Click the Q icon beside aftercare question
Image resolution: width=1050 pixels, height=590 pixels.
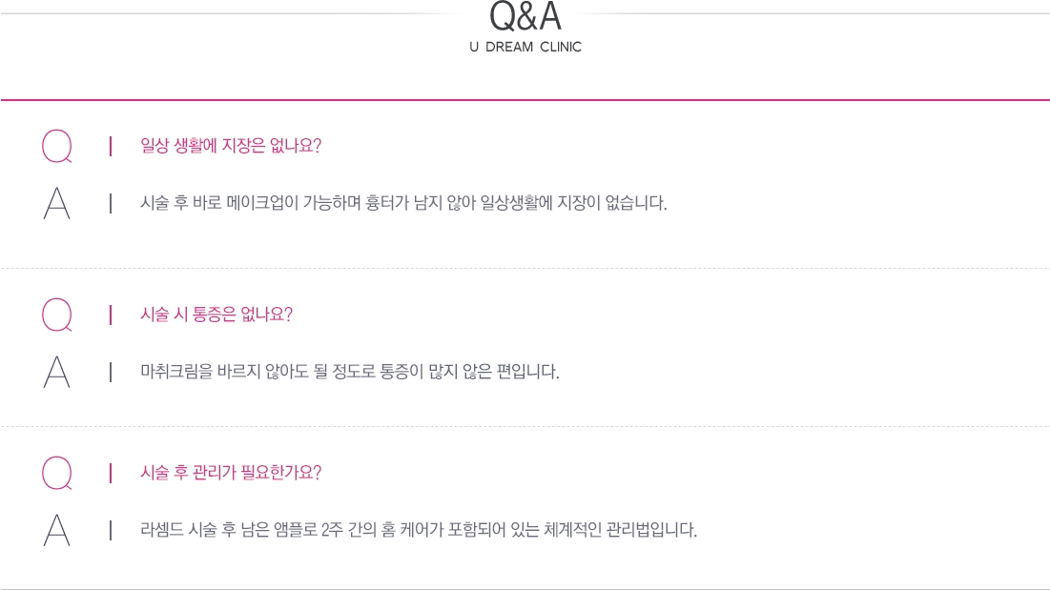(x=57, y=473)
